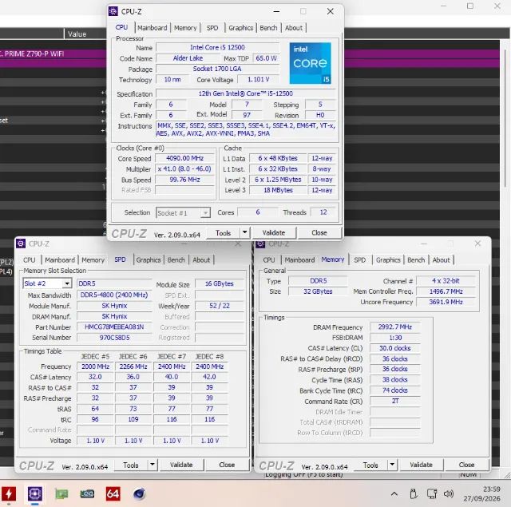Image resolution: width=511 pixels, height=507 pixels.
Task: Open Tools dropdown arrow in Memory window
Action: [392, 465]
